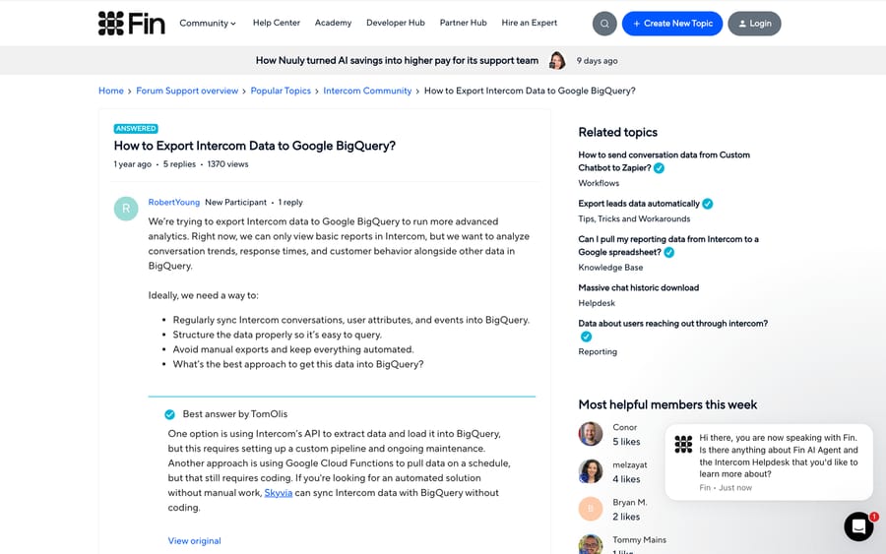This screenshot has width=886, height=554.
Task: Click the announcement author avatar
Action: [x=557, y=60]
